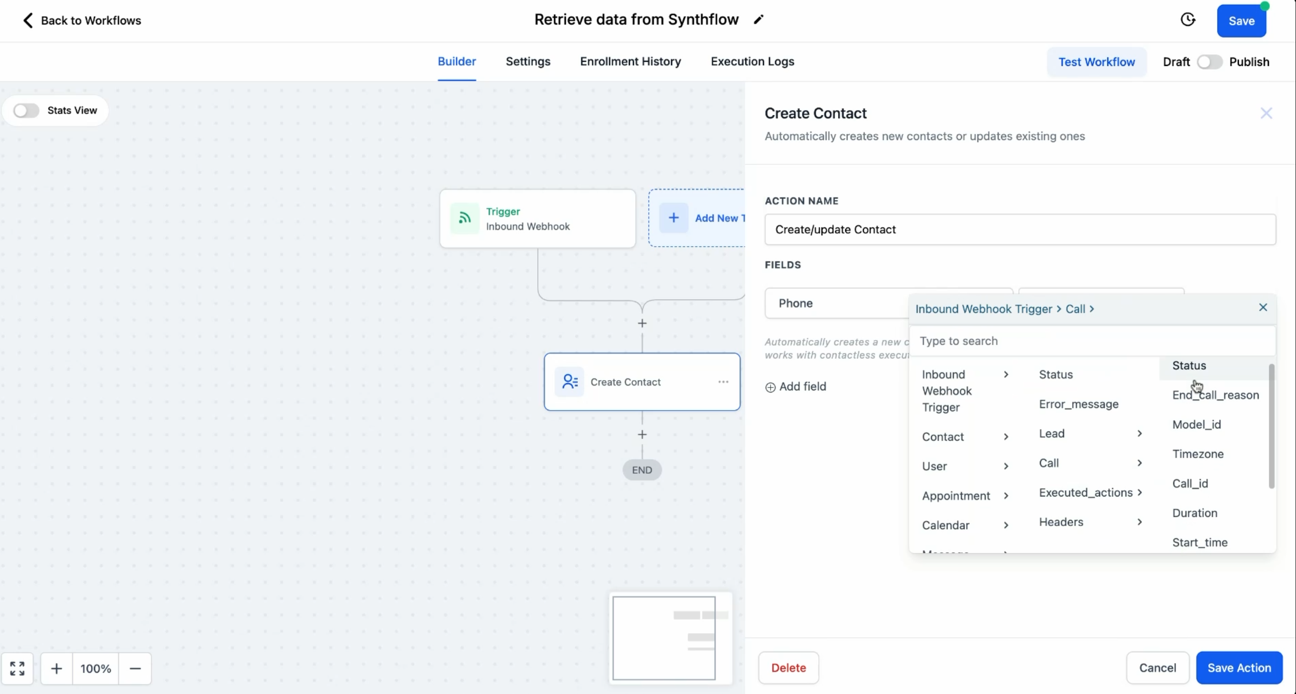Viewport: 1296px width, 694px height.
Task: Zoom out with the minus icon
Action: tap(135, 669)
